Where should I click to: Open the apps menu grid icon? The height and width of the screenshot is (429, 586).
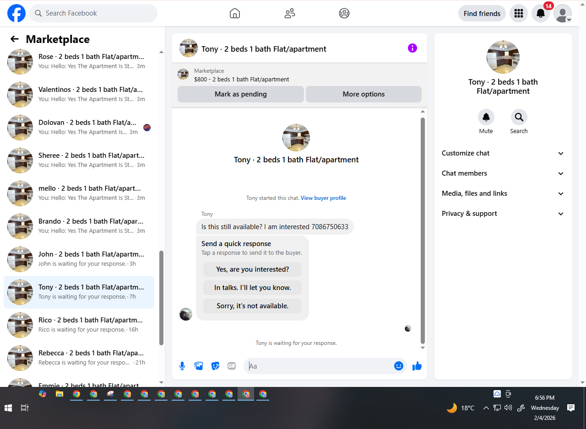pyautogui.click(x=519, y=13)
